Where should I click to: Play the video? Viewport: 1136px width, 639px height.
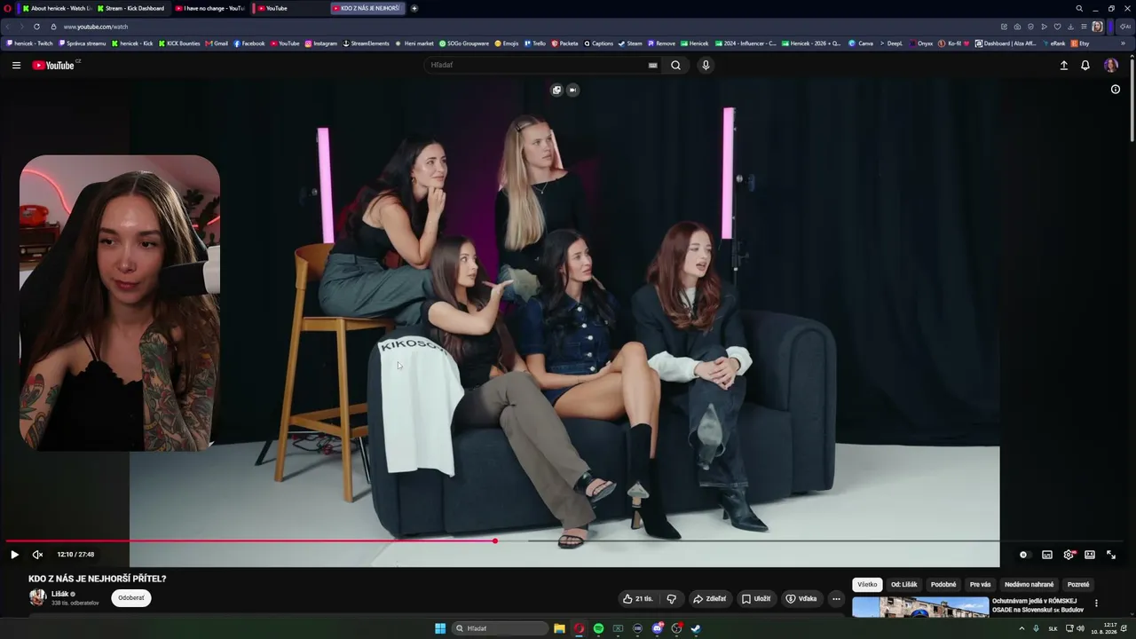[x=14, y=555]
